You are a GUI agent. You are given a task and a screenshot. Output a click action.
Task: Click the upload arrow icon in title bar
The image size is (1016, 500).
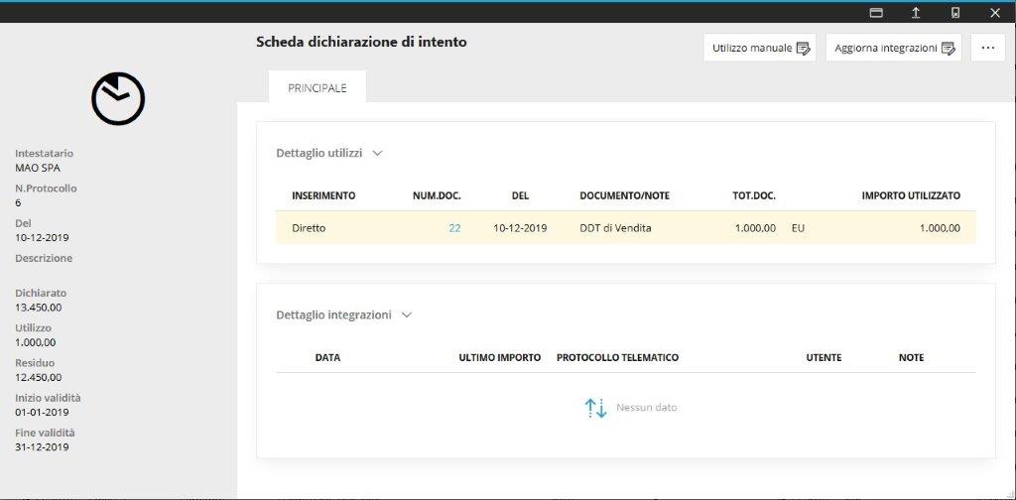point(916,12)
